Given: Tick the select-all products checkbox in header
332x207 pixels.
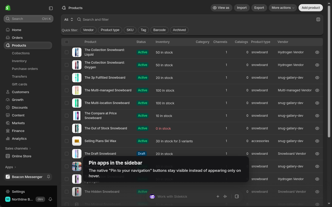Looking at the screenshot, I should click(67, 42).
